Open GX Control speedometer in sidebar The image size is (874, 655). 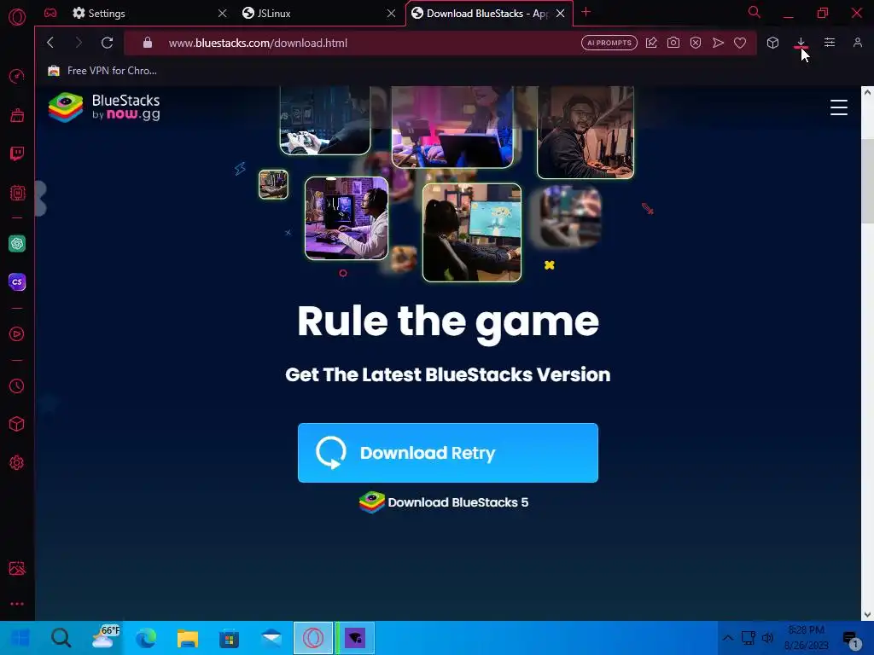[x=17, y=76]
